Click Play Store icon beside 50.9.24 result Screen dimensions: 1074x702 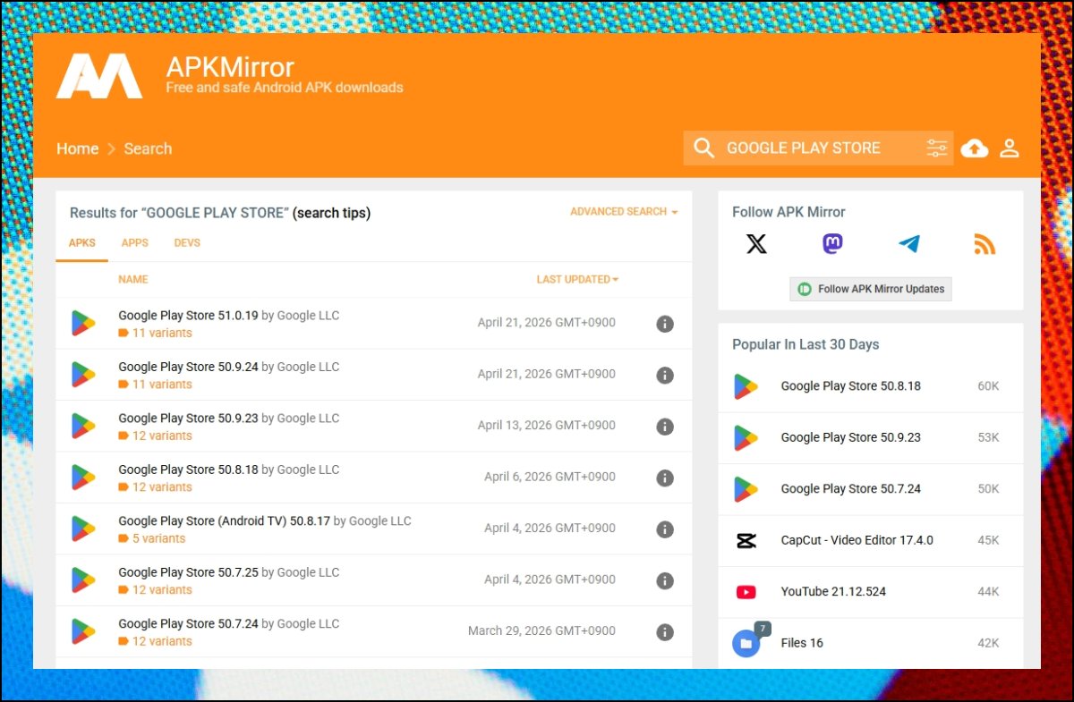(x=83, y=375)
